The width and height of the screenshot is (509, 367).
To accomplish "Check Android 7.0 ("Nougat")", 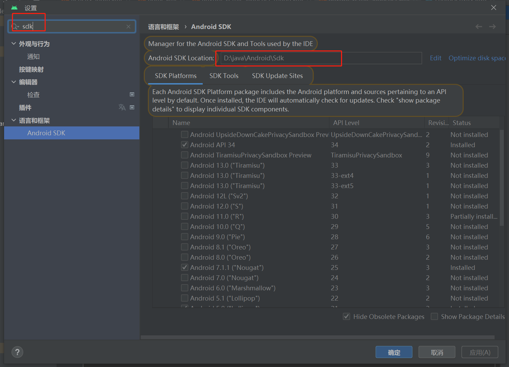I will (x=185, y=278).
